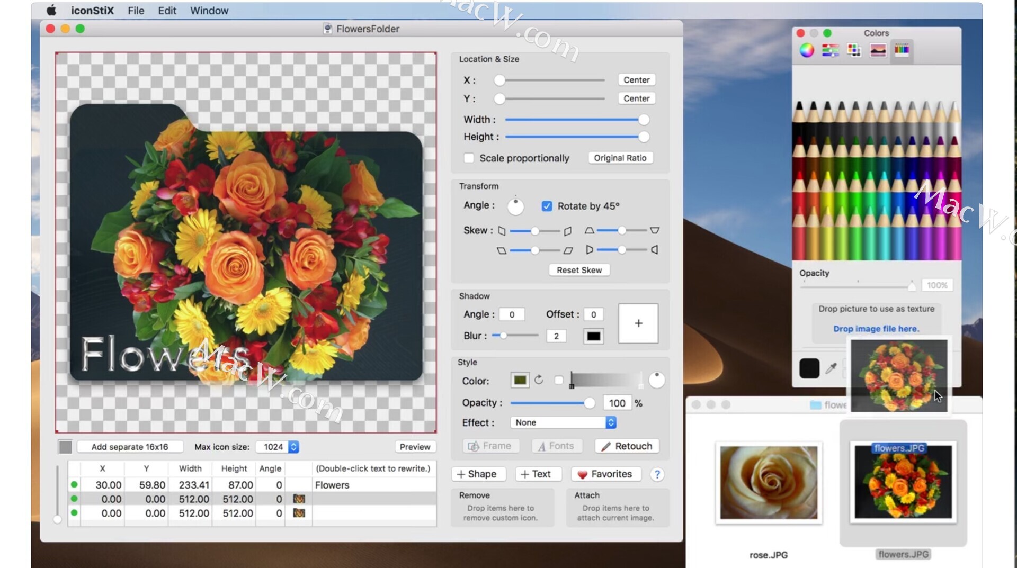The image size is (1017, 568).
Task: Click the flower thumbnail icon in second layer row
Action: [x=299, y=499]
